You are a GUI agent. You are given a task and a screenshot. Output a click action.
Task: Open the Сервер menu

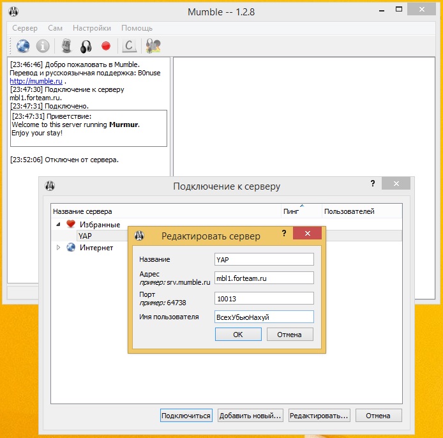[x=25, y=28]
